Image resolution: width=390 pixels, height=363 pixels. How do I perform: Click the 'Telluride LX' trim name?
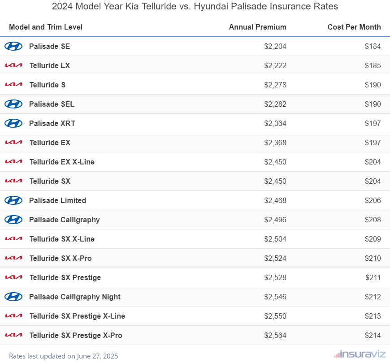point(50,65)
